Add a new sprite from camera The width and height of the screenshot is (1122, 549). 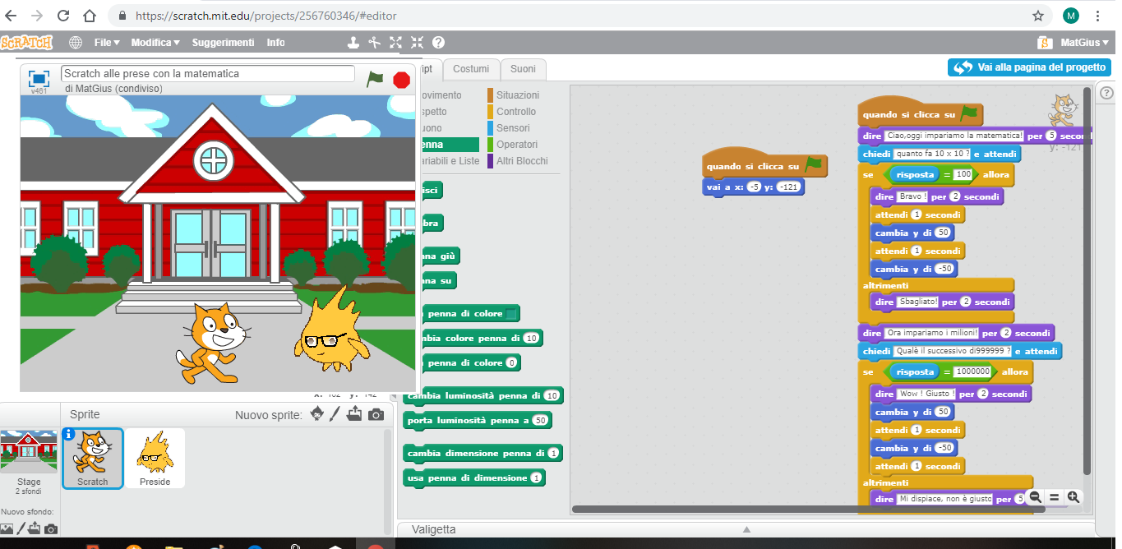[376, 414]
